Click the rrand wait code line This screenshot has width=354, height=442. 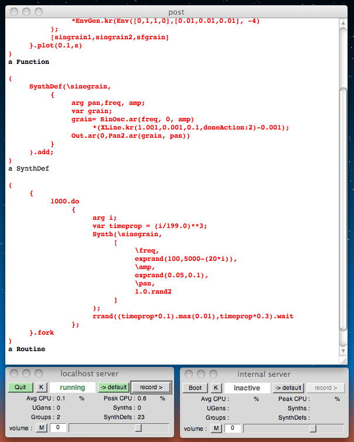(193, 317)
